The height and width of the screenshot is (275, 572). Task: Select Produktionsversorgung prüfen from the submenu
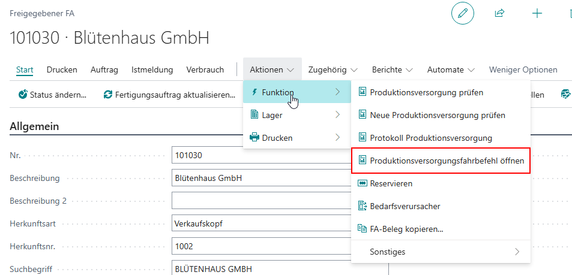coord(426,92)
